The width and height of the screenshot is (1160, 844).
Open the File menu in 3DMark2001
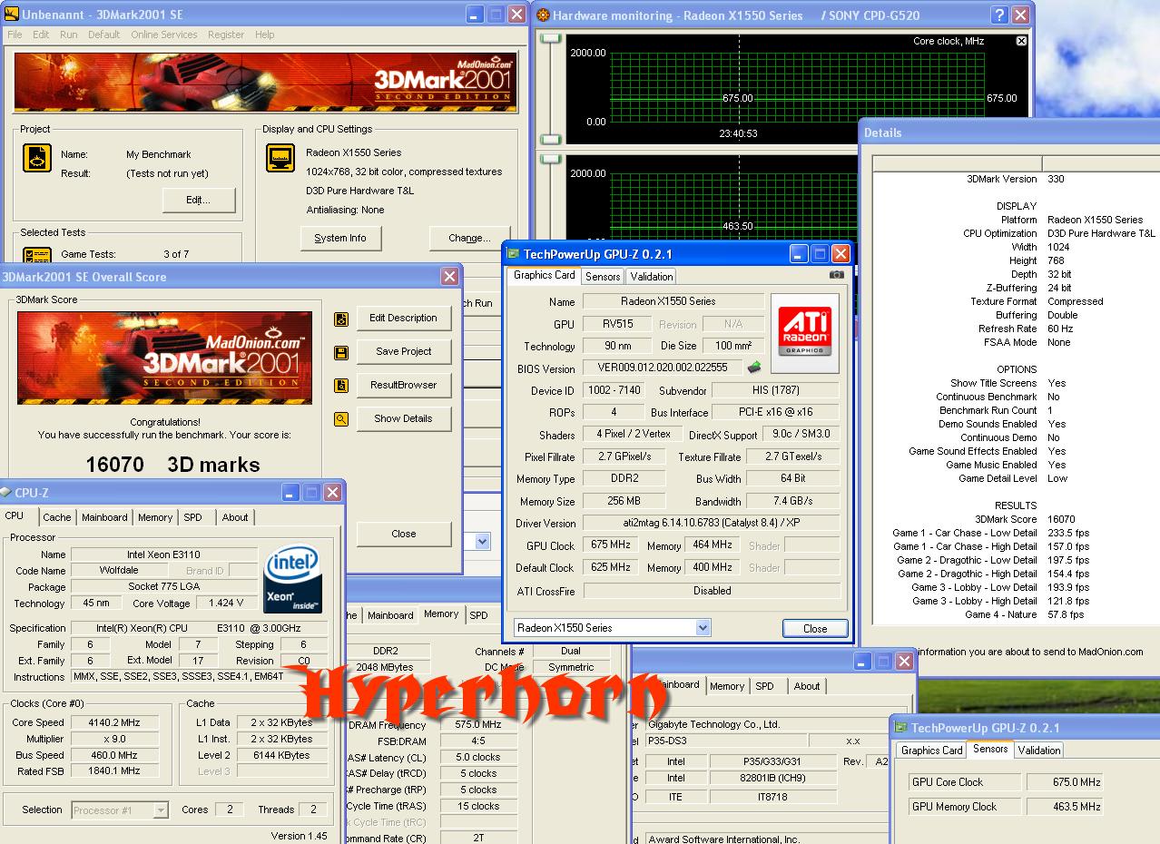[15, 34]
